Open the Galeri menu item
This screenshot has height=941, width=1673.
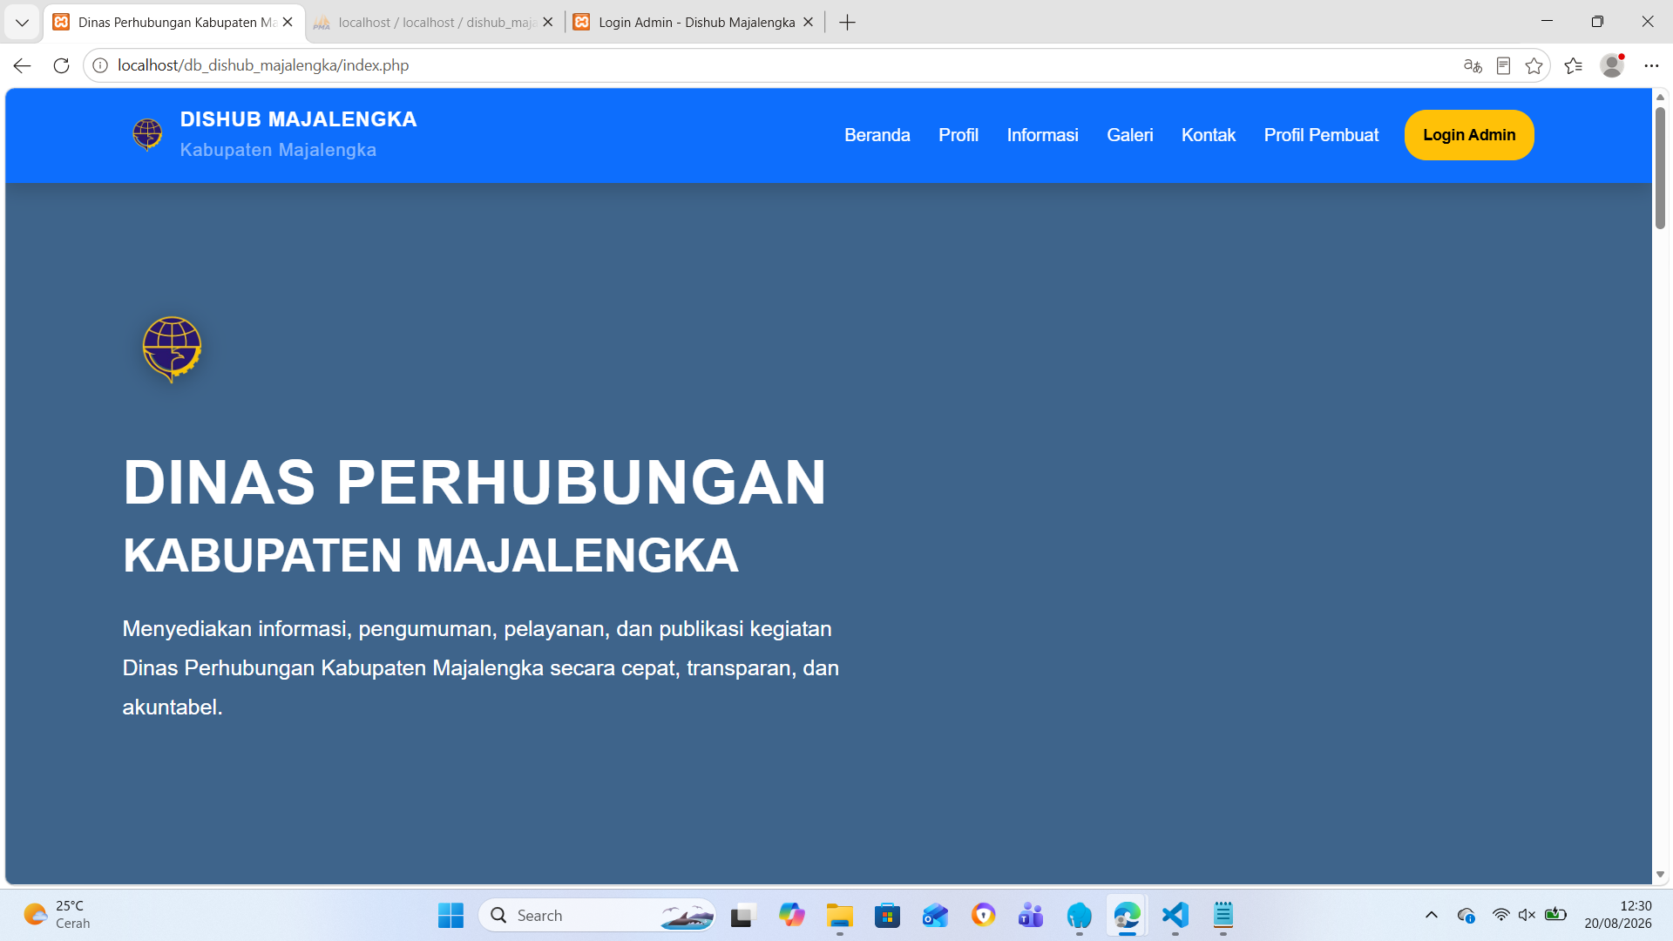pos(1129,135)
